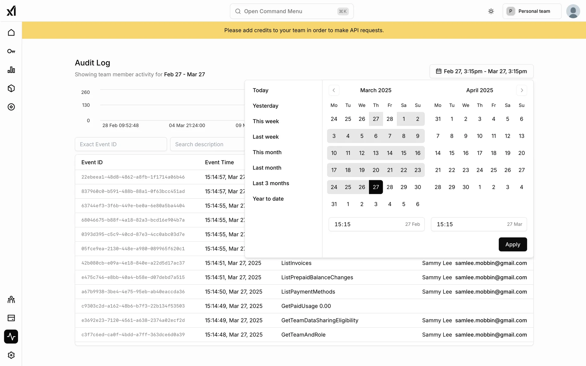Select the 'Year to date' preset

pyautogui.click(x=268, y=199)
